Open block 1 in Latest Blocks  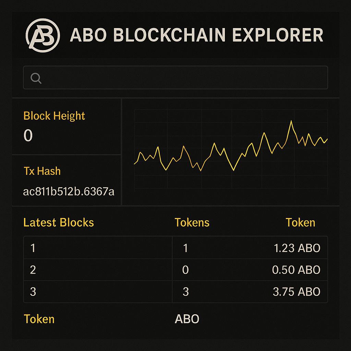[33, 247]
